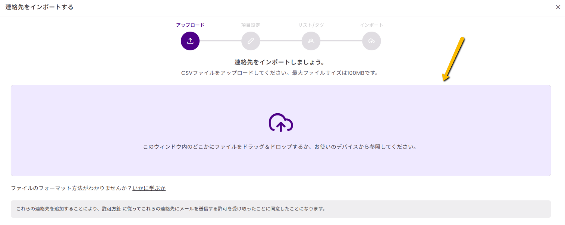Select the インポート step label
Image resolution: width=565 pixels, height=225 pixels.
click(371, 25)
